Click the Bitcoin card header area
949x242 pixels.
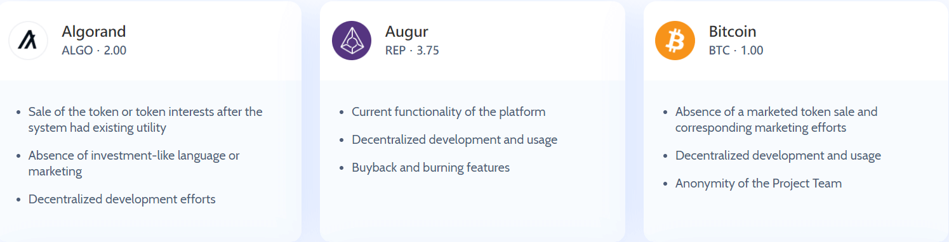point(796,41)
